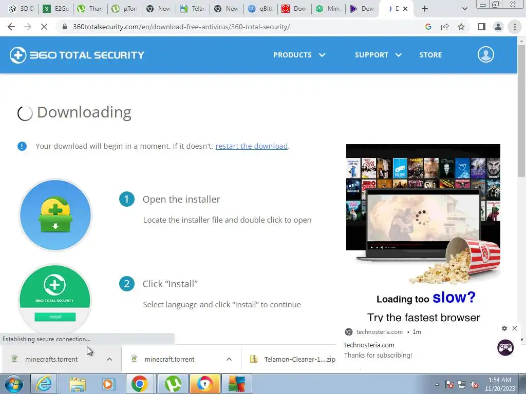Switch to the qBitt tab
Image resolution: width=526 pixels, height=394 pixels.
260,9
